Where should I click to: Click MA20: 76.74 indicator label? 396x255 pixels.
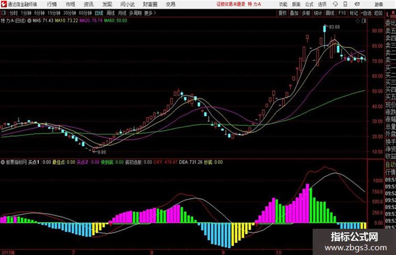pos(91,21)
